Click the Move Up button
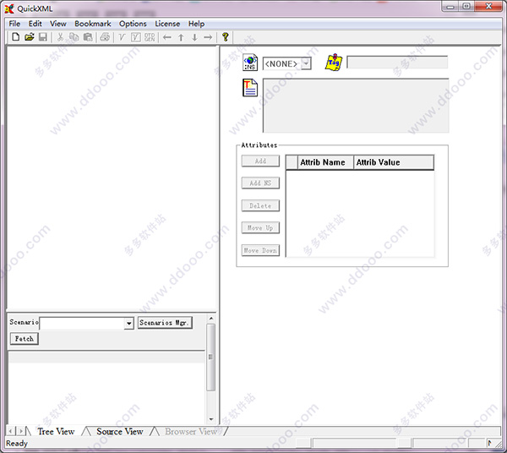 pyautogui.click(x=260, y=227)
